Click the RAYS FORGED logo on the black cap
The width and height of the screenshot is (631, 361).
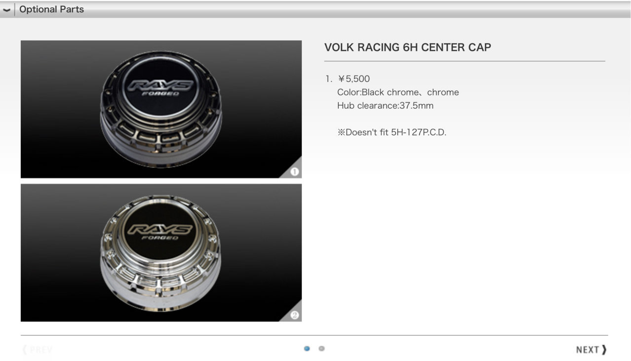[160, 88]
